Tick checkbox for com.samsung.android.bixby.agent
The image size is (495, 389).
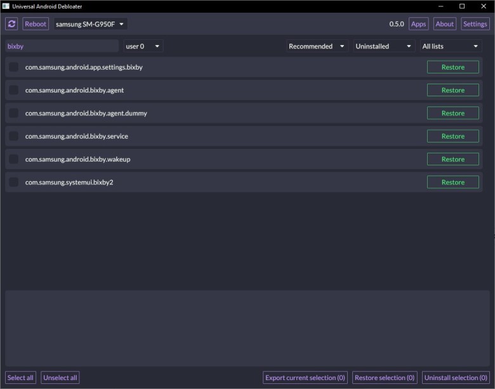(13, 90)
